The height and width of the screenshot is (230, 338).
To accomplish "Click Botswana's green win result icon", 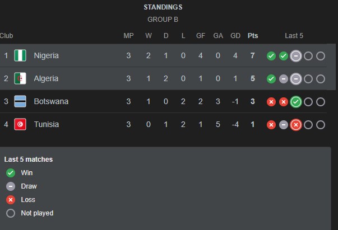I will coord(296,101).
